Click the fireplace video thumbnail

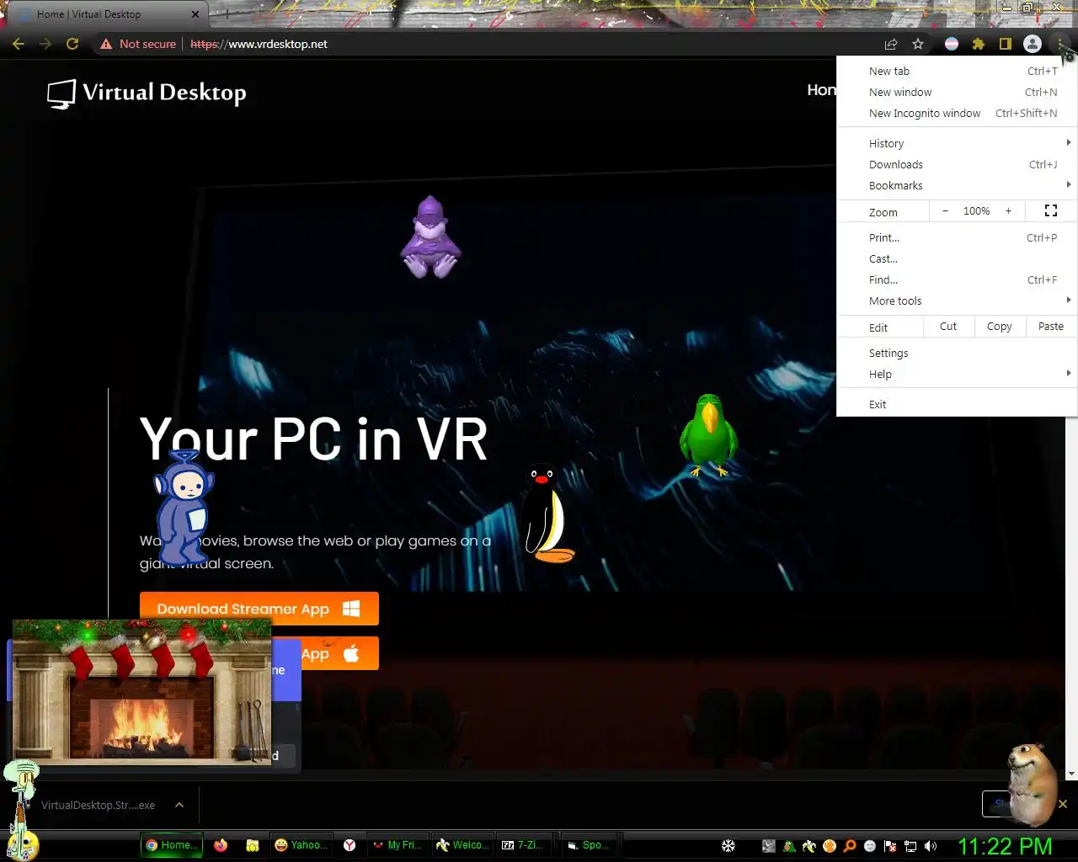coord(142,692)
